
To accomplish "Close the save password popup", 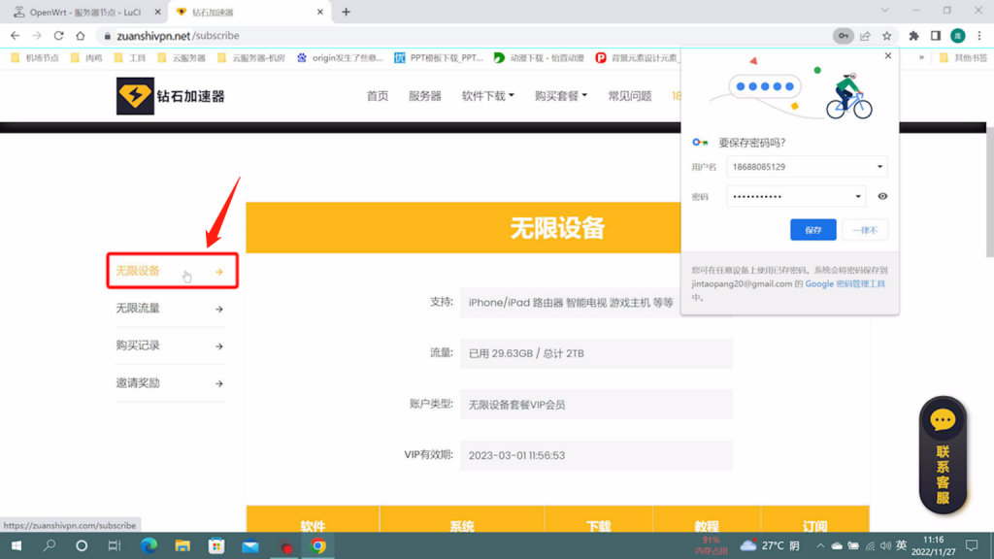I will 888,55.
